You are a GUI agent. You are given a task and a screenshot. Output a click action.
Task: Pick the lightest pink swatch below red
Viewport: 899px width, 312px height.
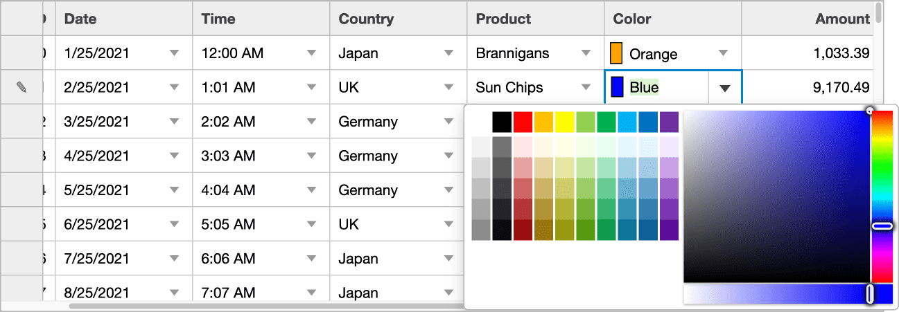coord(523,147)
